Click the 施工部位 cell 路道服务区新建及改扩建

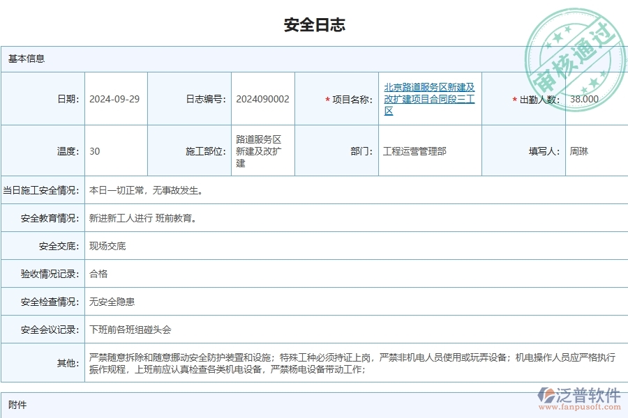tap(257, 150)
